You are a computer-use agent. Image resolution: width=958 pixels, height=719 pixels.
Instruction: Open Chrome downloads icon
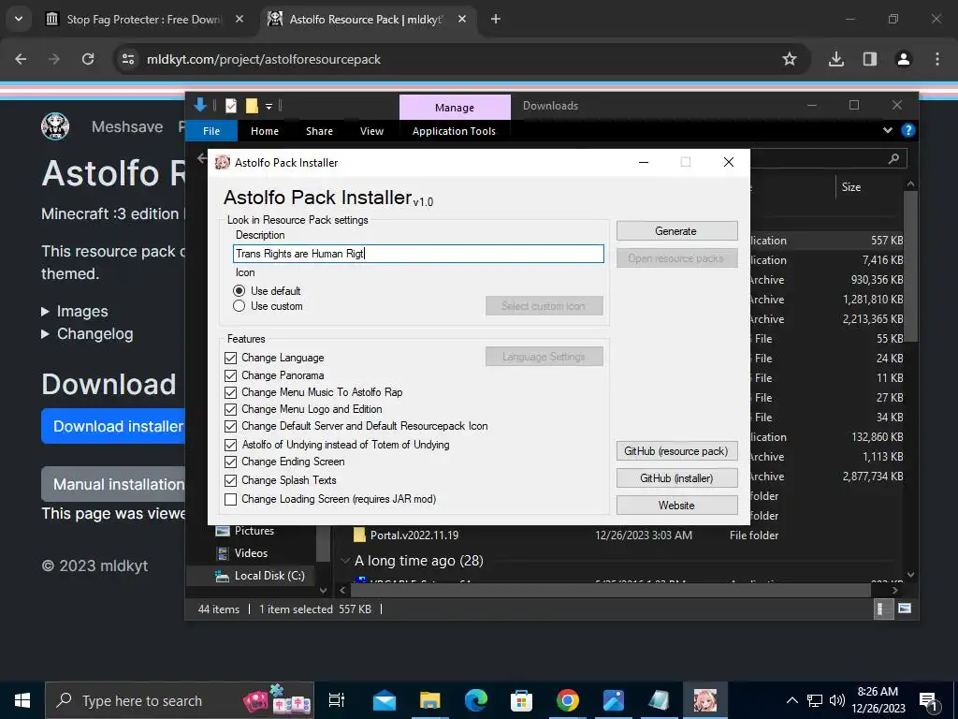(x=835, y=59)
